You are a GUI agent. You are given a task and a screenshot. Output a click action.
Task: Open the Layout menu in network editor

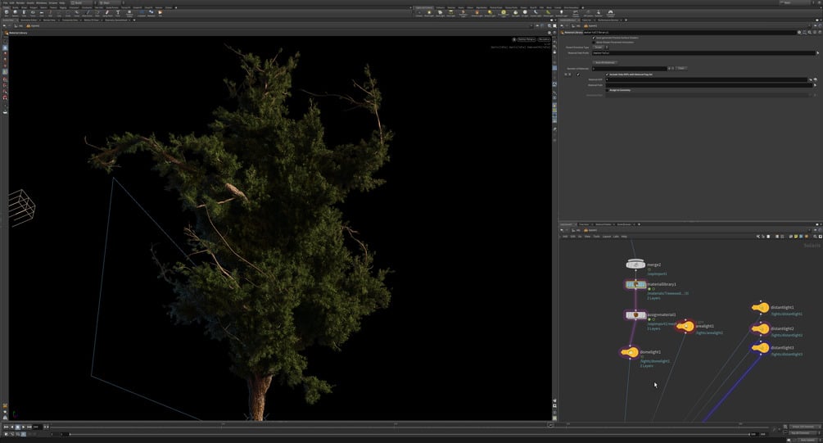[x=607, y=237]
